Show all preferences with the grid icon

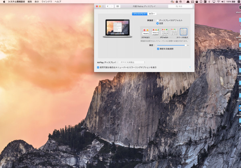point(118,6)
